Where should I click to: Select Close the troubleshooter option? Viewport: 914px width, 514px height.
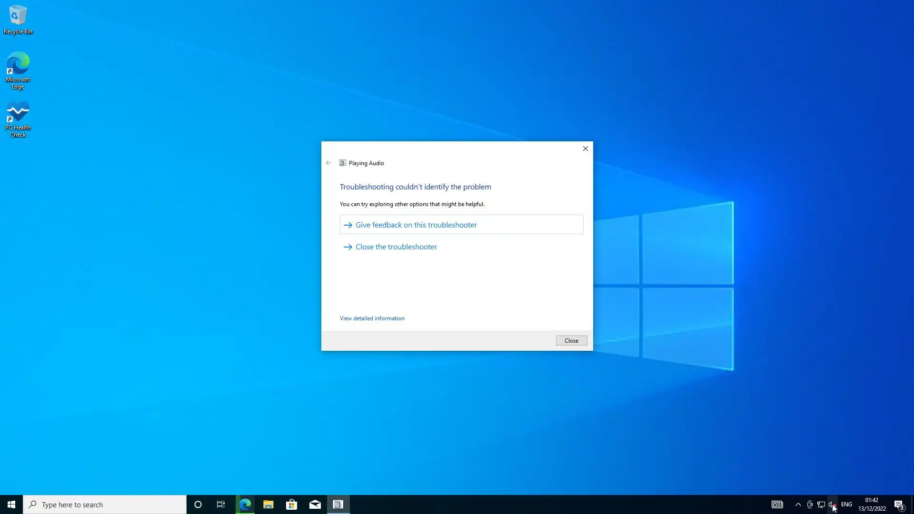[x=396, y=247]
